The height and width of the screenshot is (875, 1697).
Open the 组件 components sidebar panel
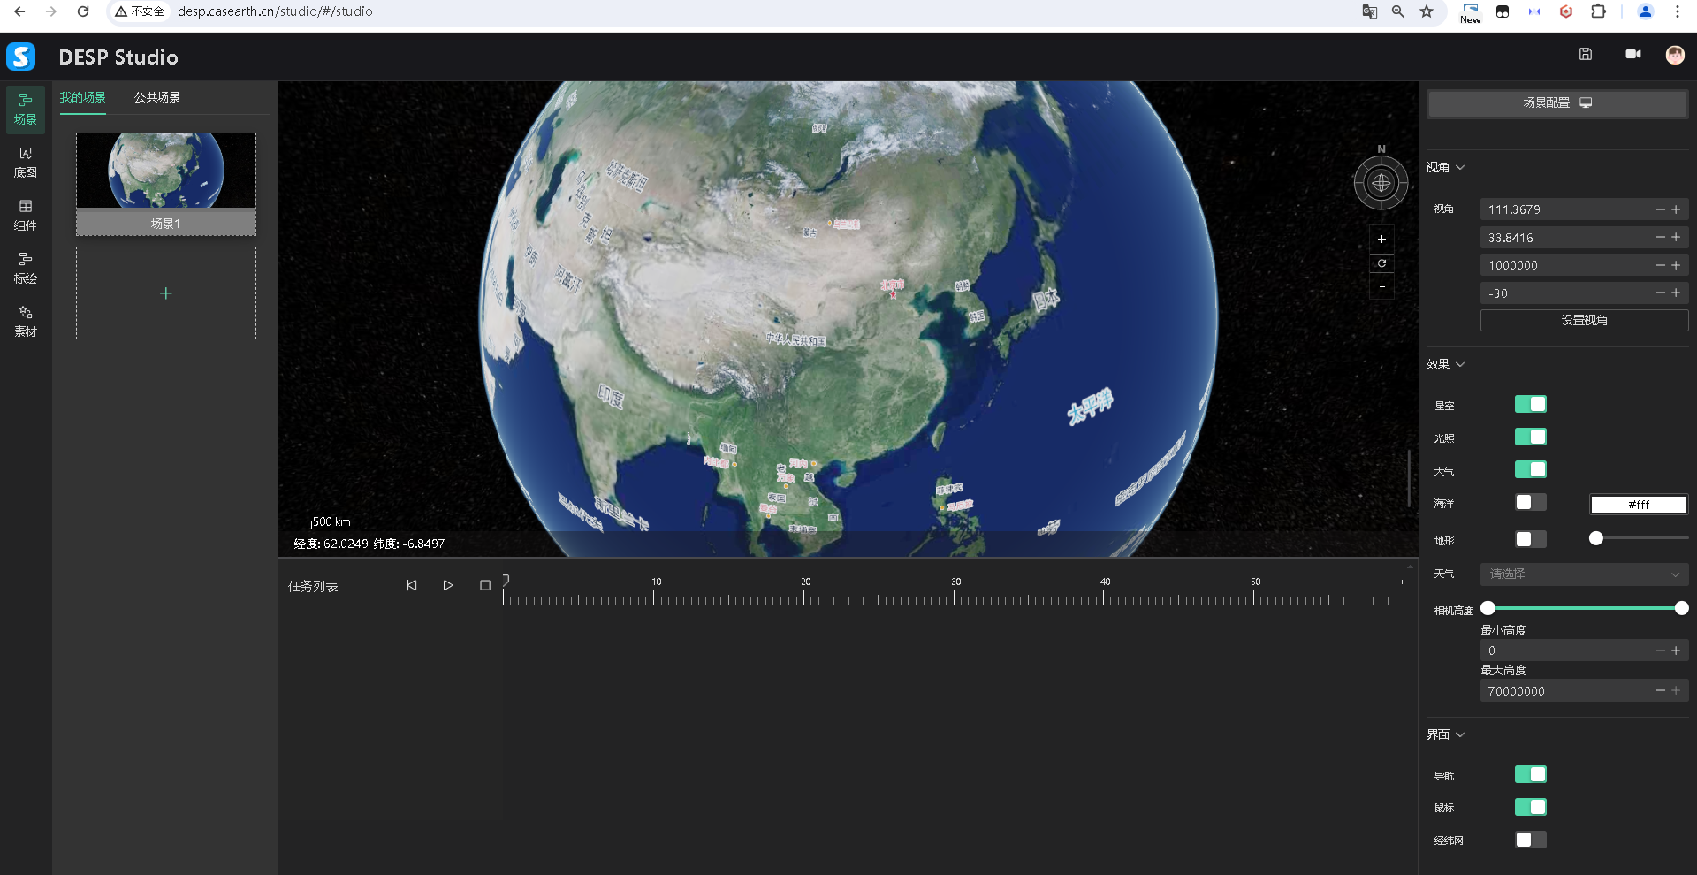click(x=26, y=215)
